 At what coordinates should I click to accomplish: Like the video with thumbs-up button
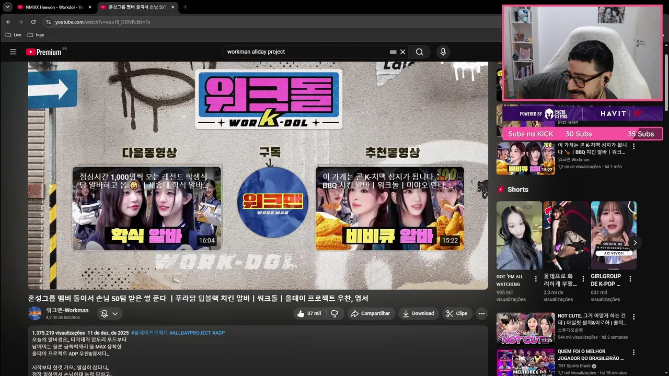click(x=309, y=313)
